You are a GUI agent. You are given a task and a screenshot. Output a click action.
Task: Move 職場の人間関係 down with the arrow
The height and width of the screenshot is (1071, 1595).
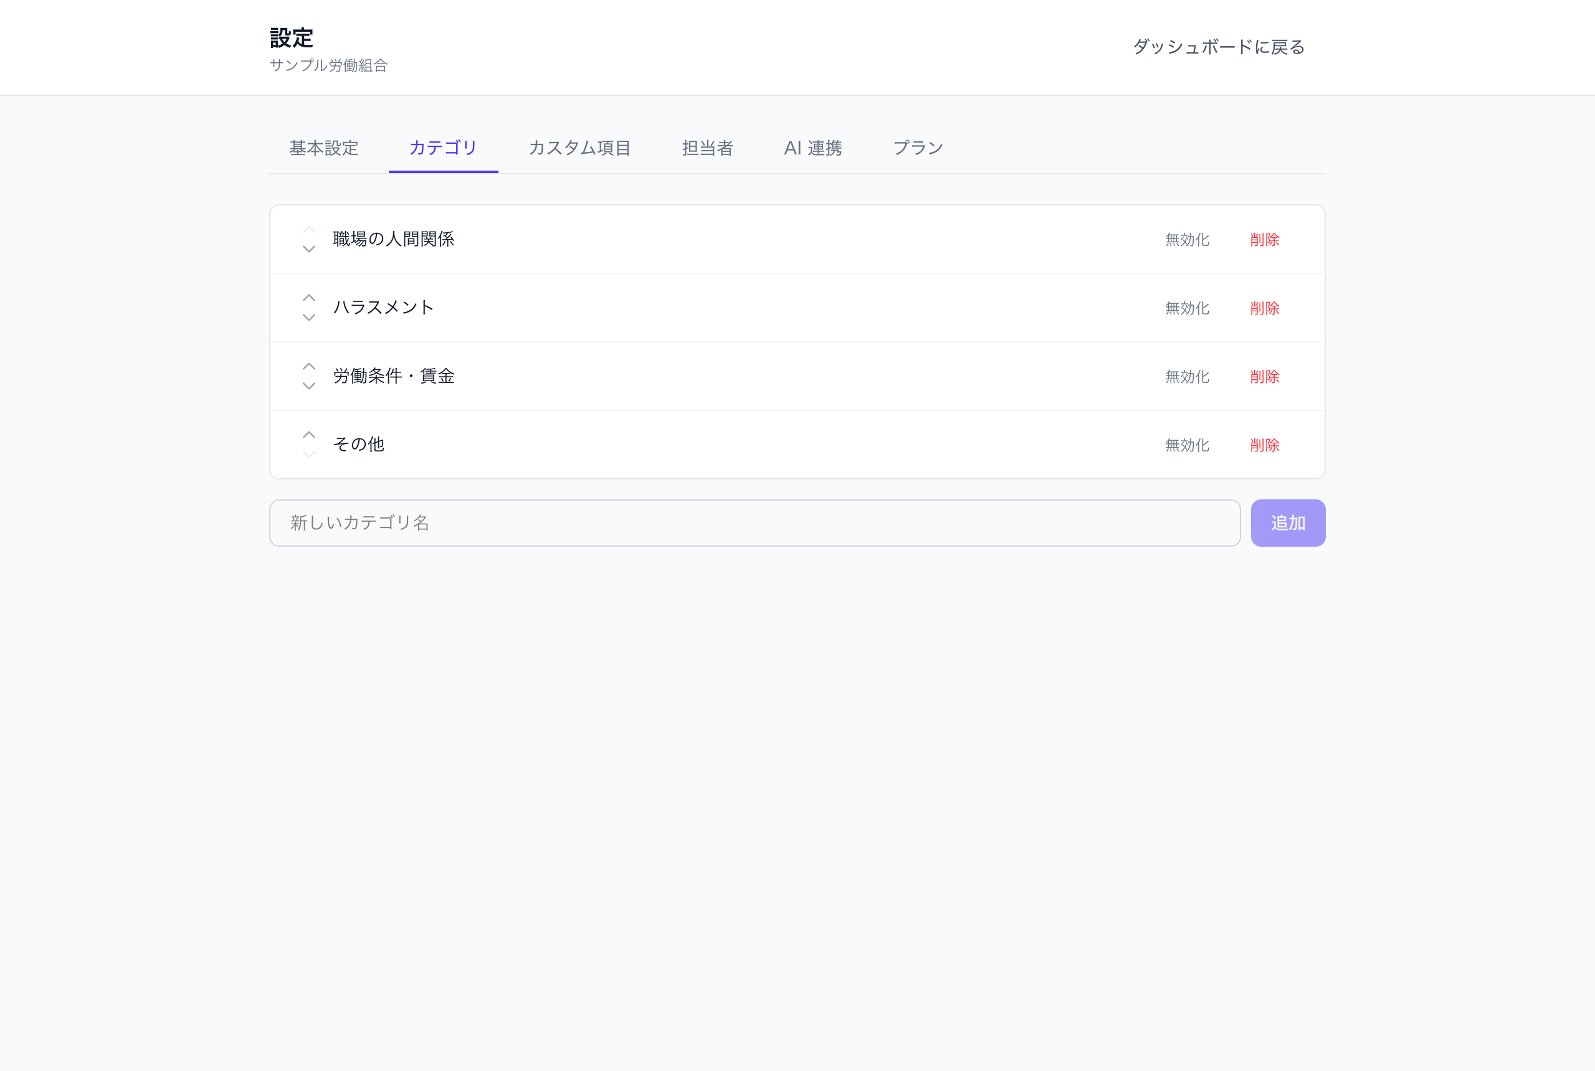click(x=309, y=249)
